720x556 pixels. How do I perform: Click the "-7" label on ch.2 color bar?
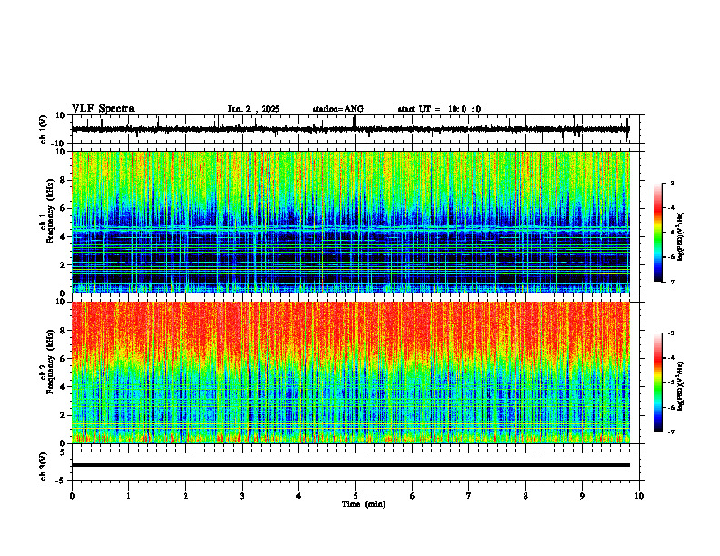tap(671, 432)
